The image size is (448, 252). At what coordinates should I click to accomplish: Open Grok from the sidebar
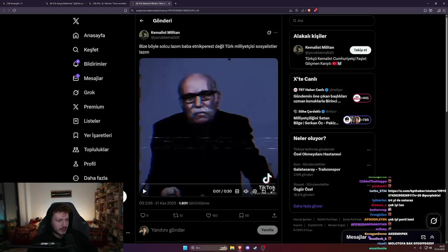click(x=84, y=92)
